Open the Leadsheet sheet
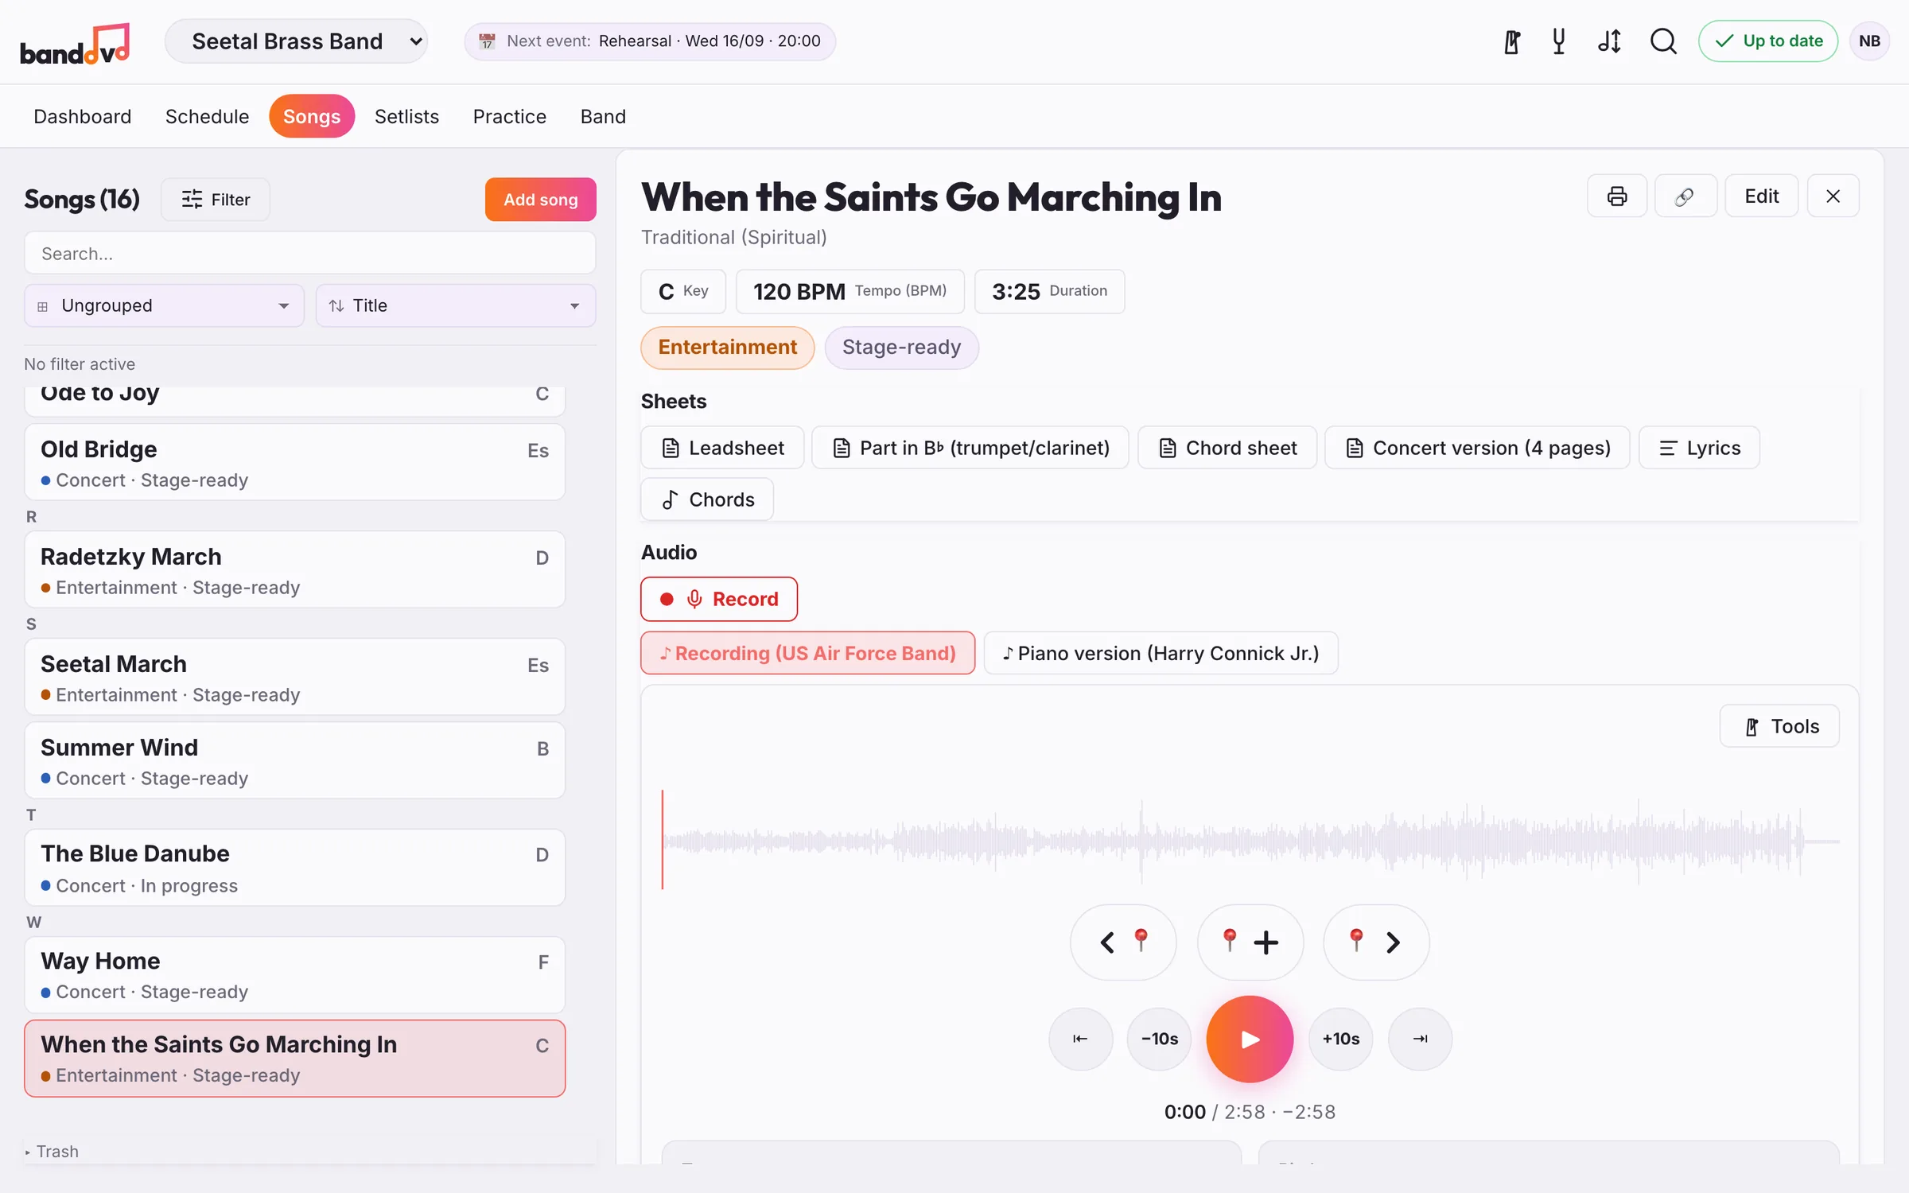The image size is (1909, 1193). pyautogui.click(x=722, y=448)
